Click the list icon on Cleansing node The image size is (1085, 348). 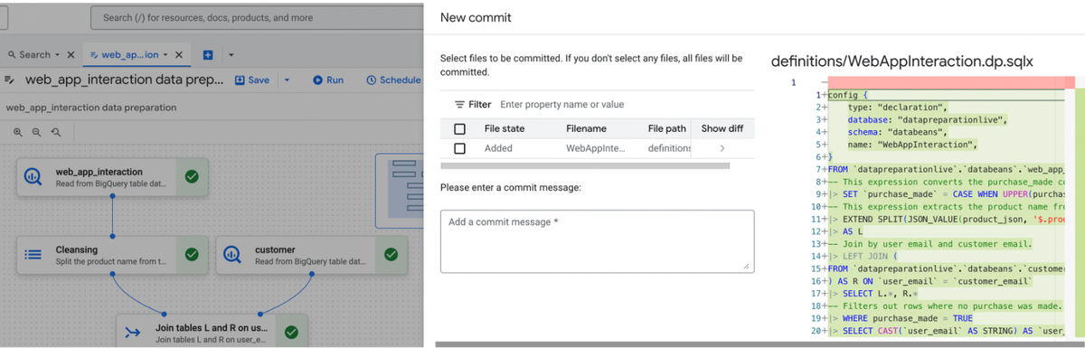33,255
